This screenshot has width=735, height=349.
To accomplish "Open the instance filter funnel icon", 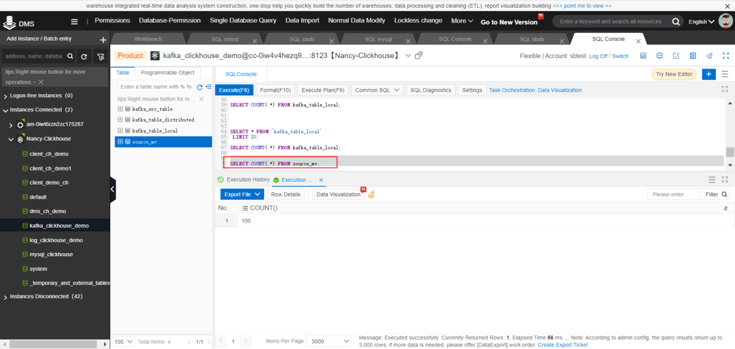I will (x=100, y=56).
